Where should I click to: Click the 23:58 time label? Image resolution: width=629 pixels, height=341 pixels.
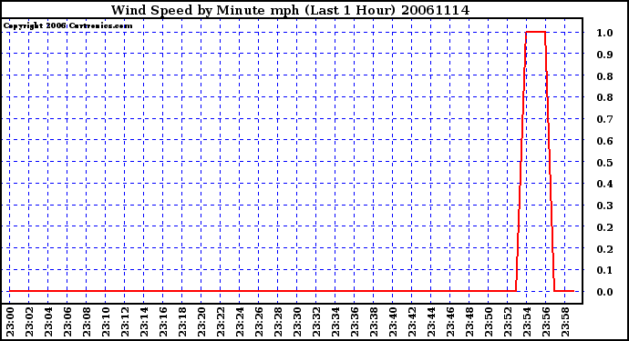coord(565,322)
